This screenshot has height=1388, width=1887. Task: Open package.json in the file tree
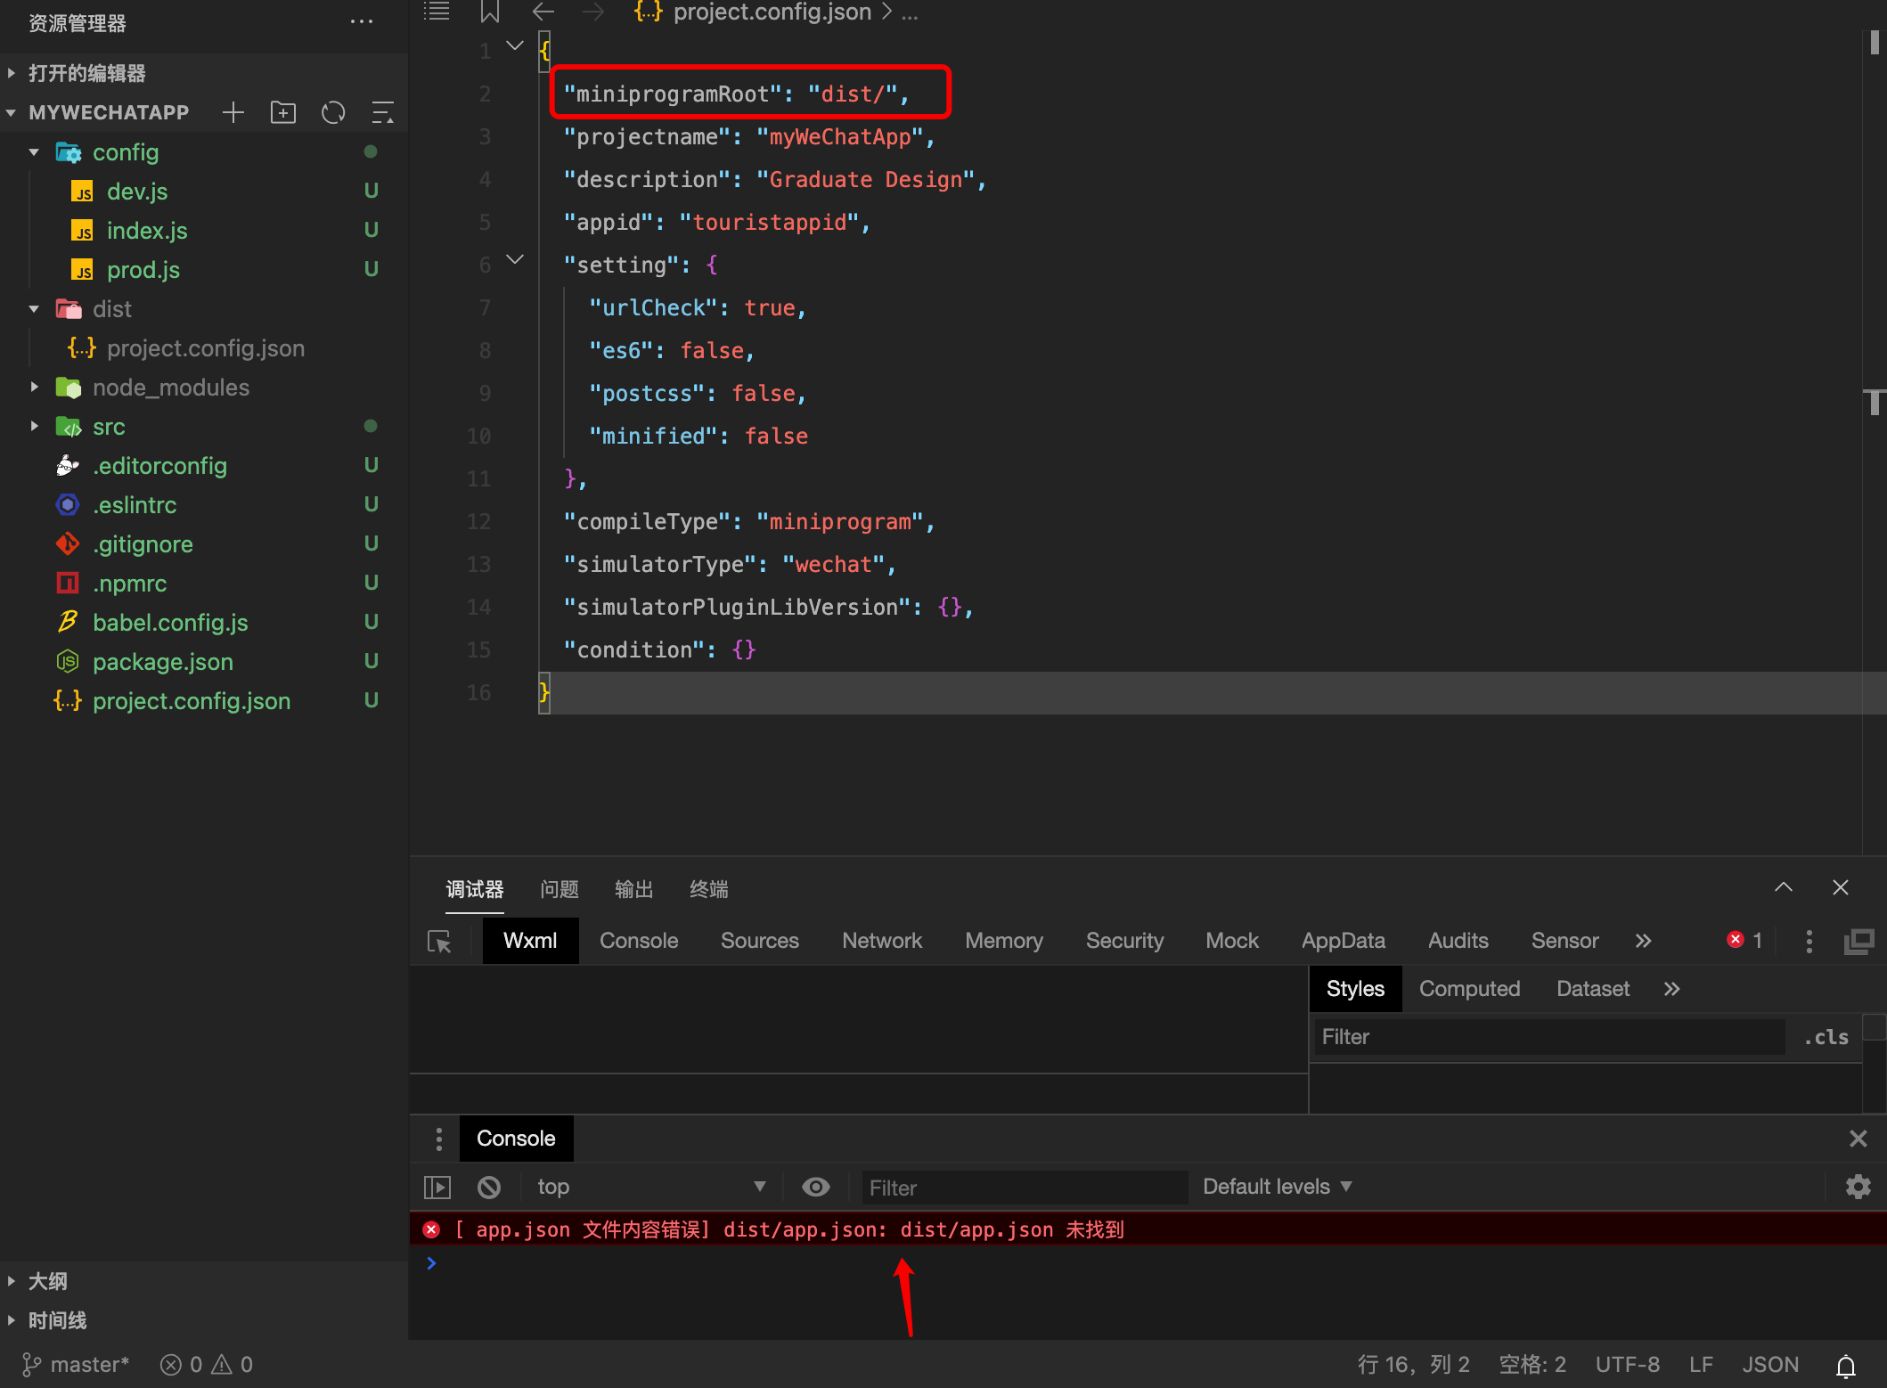tap(162, 662)
